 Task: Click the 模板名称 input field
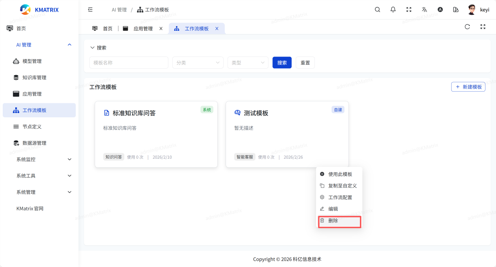[129, 63]
